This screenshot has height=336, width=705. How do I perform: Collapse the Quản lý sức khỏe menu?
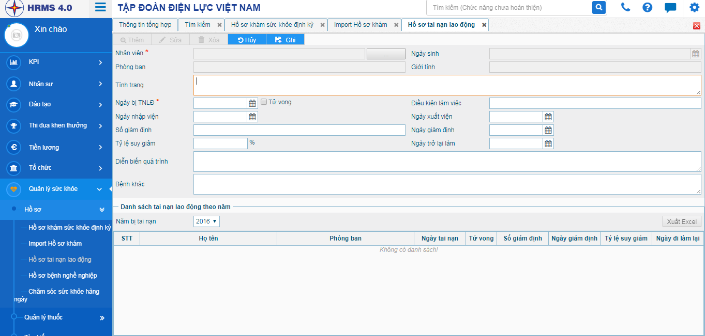tap(100, 189)
